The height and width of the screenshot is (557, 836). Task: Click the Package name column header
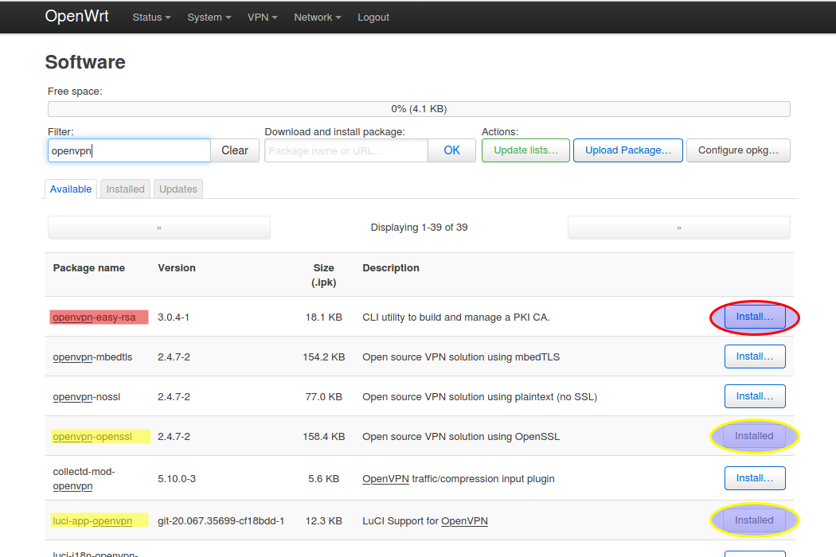coord(89,268)
